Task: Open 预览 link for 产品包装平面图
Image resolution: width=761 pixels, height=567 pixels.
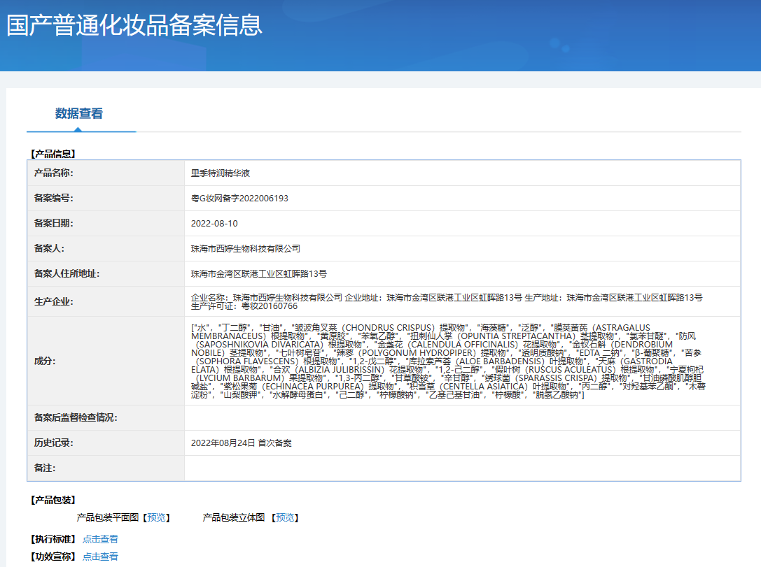Action: [x=156, y=518]
